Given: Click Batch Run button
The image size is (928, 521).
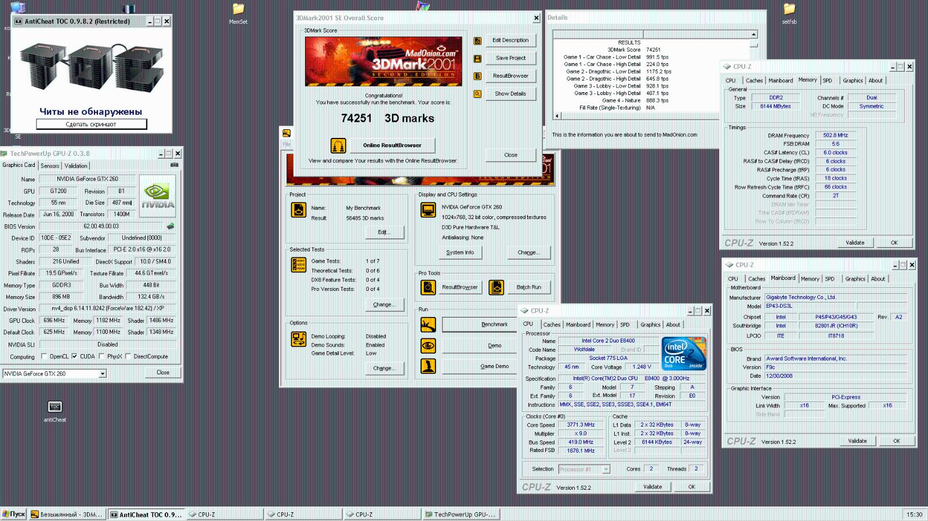Looking at the screenshot, I should tap(528, 287).
